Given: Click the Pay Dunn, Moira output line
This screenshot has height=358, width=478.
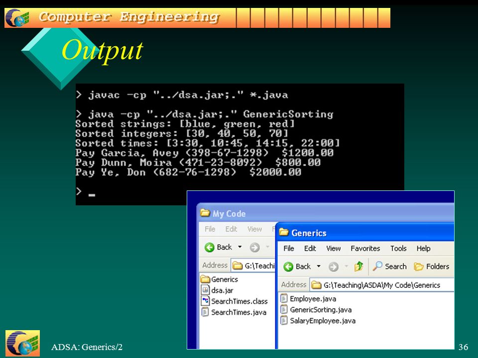Looking at the screenshot, I should [198, 163].
